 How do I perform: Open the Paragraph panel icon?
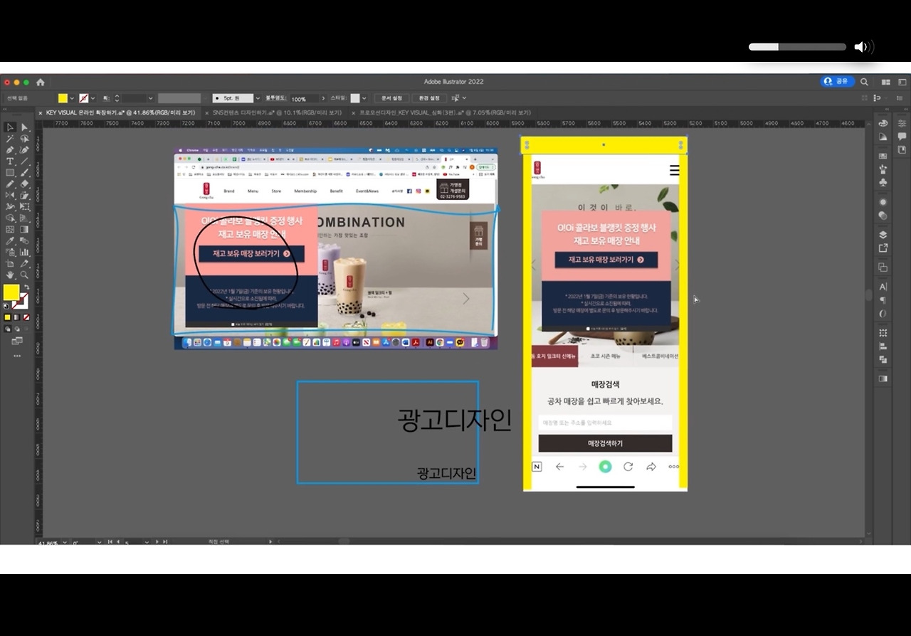point(883,300)
